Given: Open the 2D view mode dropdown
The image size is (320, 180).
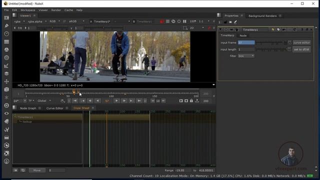Looking at the screenshot, I should click(x=196, y=28).
